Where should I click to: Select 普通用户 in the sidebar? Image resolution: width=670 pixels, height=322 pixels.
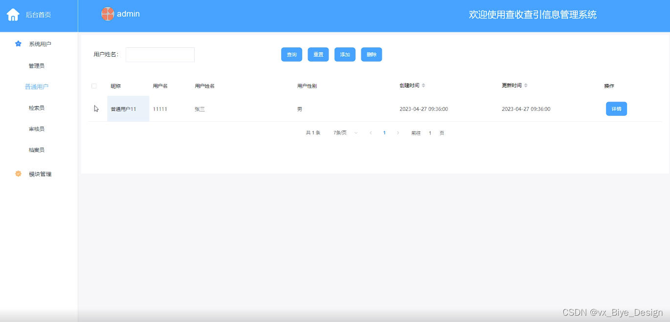click(x=37, y=86)
